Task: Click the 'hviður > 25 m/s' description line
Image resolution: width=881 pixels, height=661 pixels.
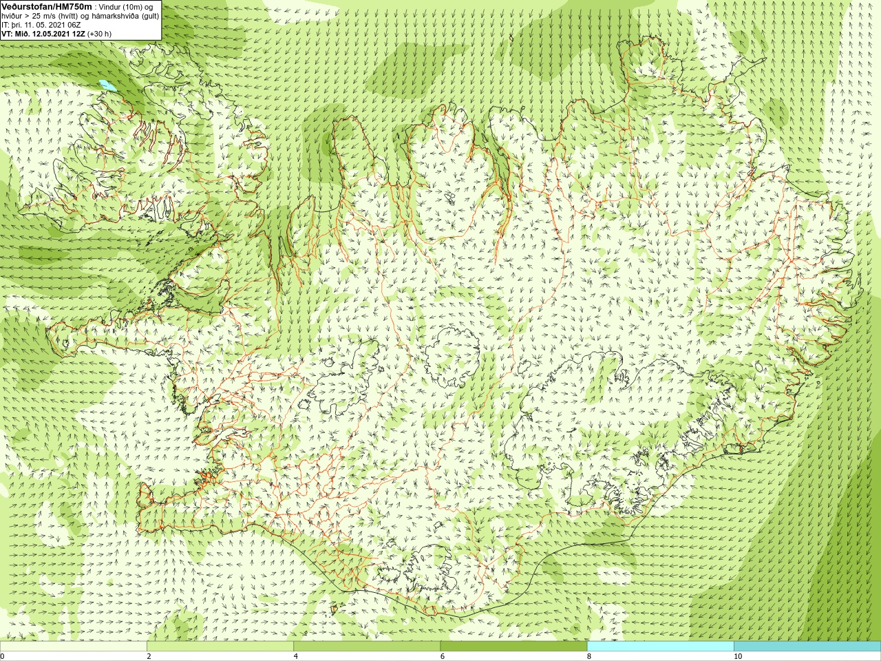Action: tap(81, 15)
